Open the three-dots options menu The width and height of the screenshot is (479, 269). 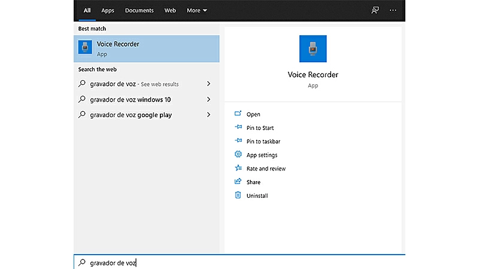[x=393, y=10]
